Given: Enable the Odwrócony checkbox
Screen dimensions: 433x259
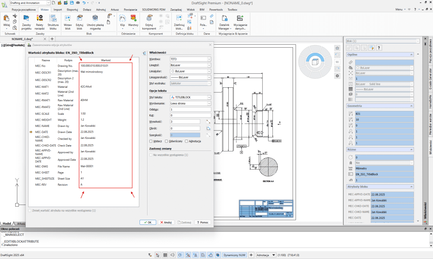Looking at the screenshot, I should tap(166, 141).
